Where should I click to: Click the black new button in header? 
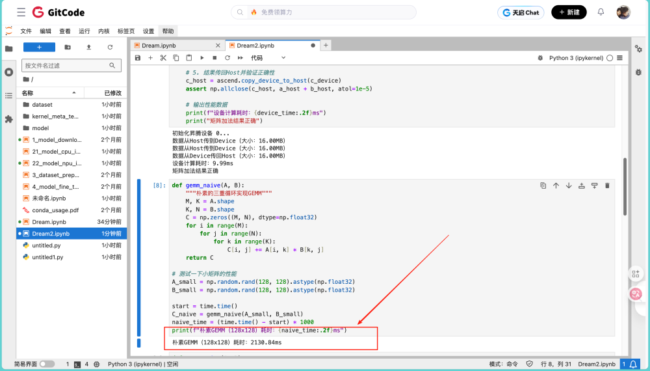point(569,12)
